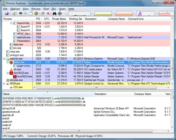Image resolution: width=176 pixels, height=140 pixels.
Task: Click the yellow gear DLL view icon
Action: pyautogui.click(x=36, y=13)
